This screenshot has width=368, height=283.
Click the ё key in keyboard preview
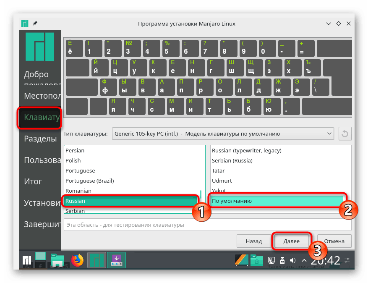(x=74, y=48)
